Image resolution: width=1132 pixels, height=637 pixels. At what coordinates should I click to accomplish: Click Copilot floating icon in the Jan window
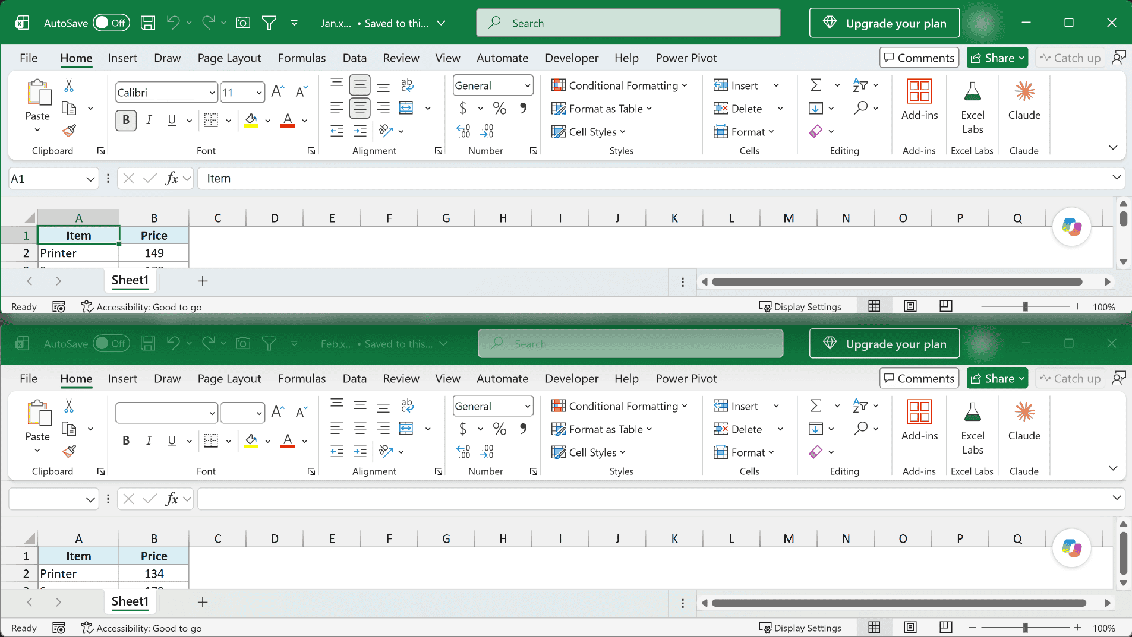1071,227
